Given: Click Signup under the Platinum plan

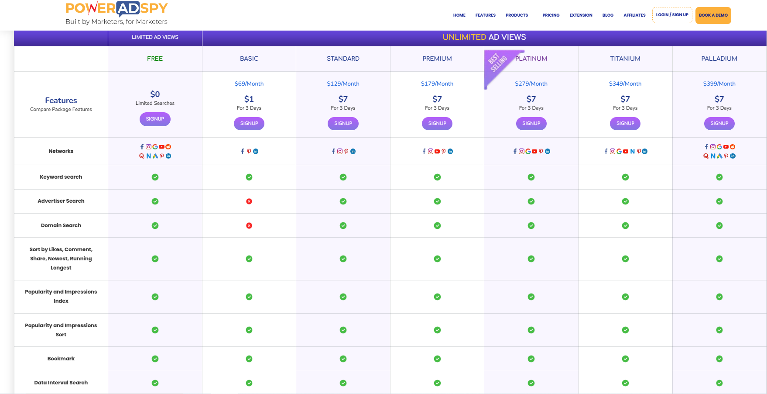Looking at the screenshot, I should (531, 123).
